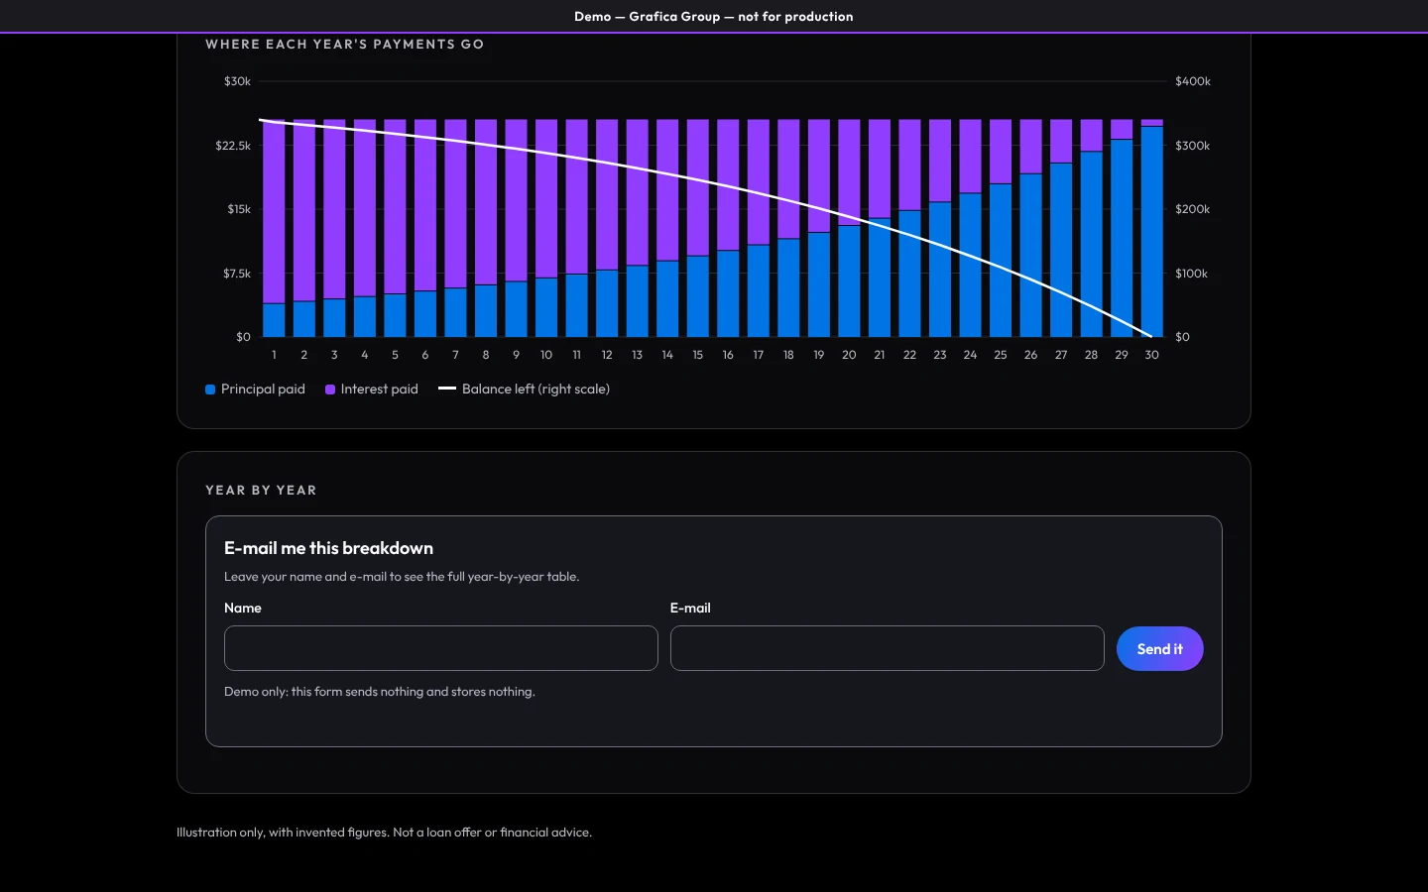Screen dimensions: 1428x892
Task: Click the 'E-mail me this breakdown' title
Action: [328, 548]
